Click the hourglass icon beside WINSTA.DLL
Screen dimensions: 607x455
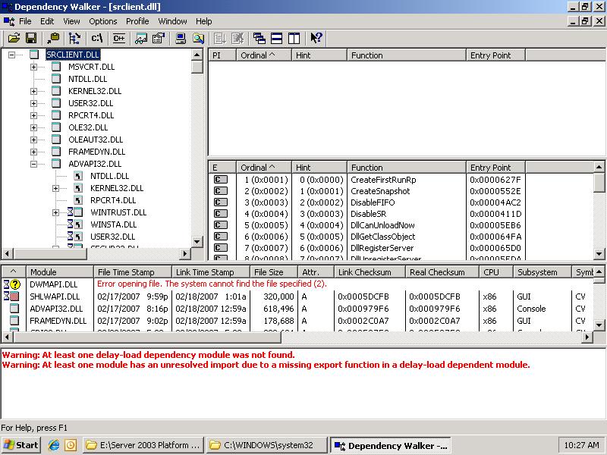[70, 224]
